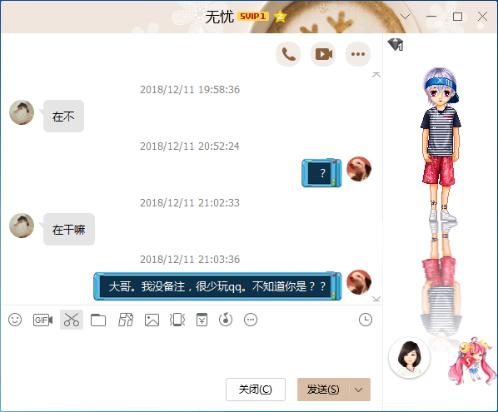Click my avatar beside the 大哥 message
The width and height of the screenshot is (498, 412).
(359, 282)
